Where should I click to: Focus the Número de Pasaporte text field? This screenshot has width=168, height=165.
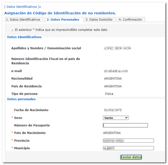[125, 125]
